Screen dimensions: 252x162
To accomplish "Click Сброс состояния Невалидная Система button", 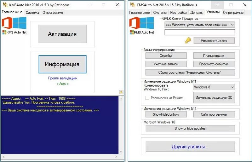I will [190, 72].
